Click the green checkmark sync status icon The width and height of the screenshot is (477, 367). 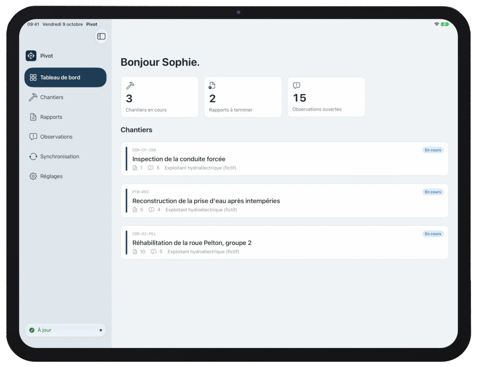pyautogui.click(x=32, y=330)
